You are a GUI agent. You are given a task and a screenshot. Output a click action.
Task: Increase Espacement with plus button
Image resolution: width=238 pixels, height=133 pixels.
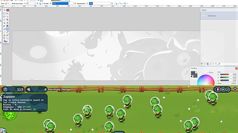(112, 3)
